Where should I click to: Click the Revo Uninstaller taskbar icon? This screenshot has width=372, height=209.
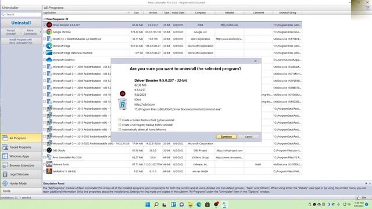coord(224,204)
